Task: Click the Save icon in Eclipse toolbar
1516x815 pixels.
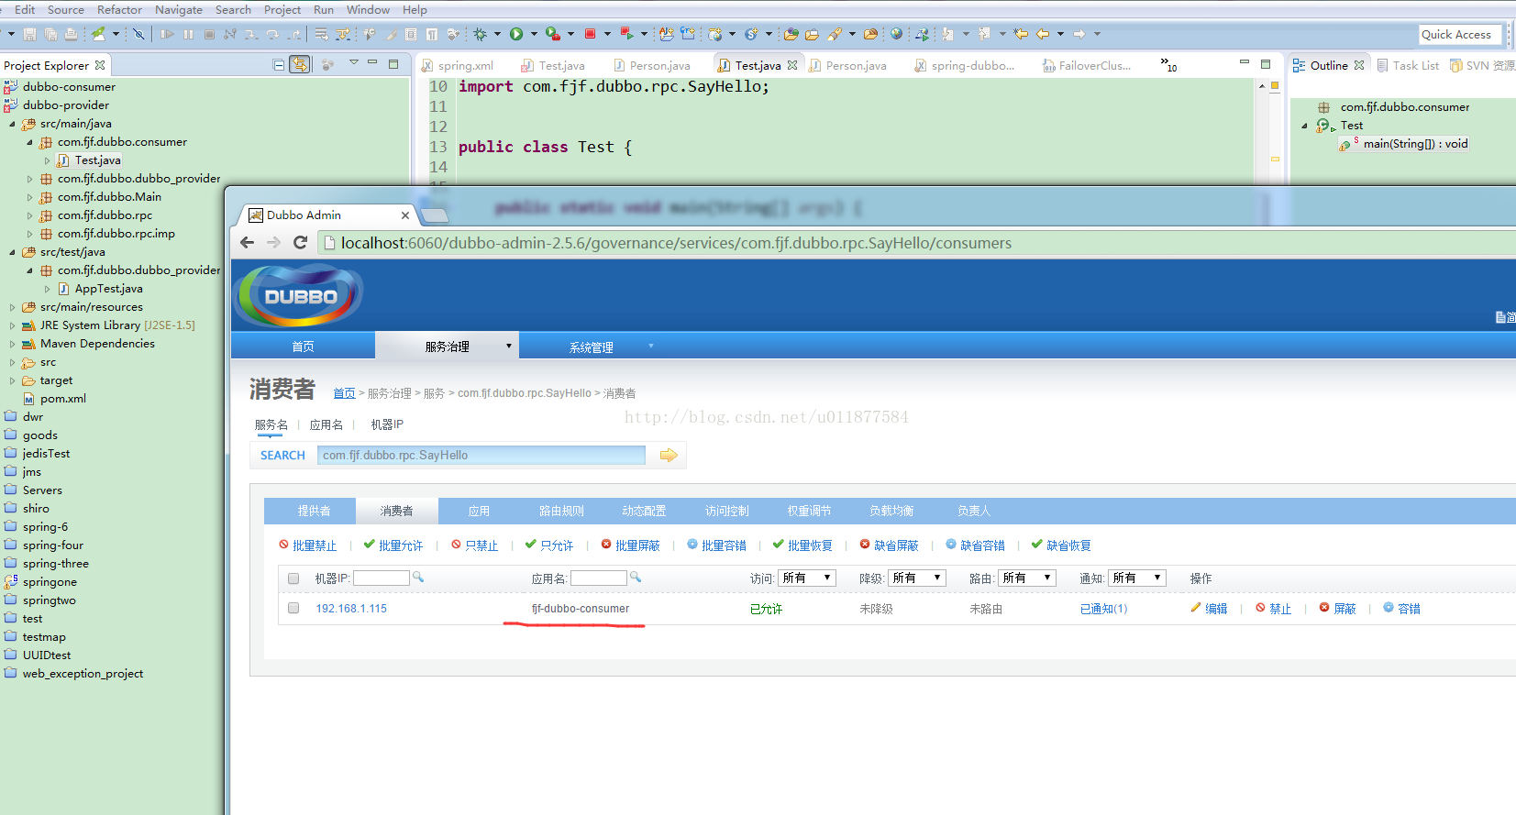Action: pyautogui.click(x=29, y=34)
